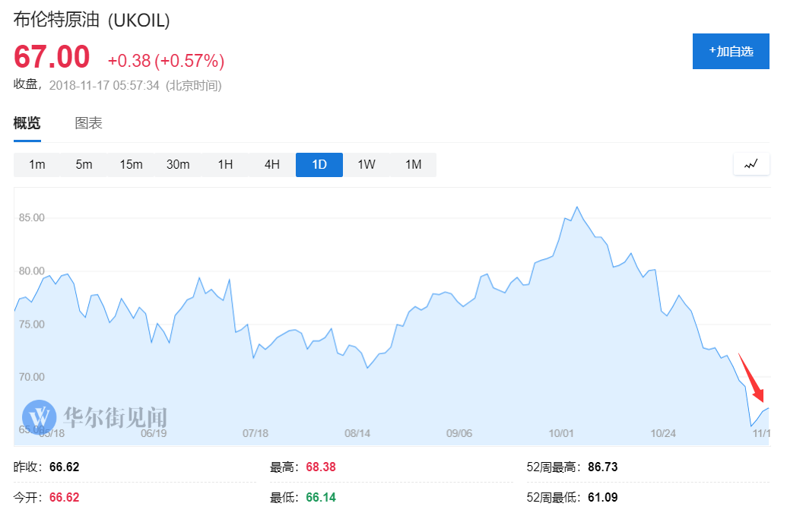Select the 1H timeframe

pos(225,165)
